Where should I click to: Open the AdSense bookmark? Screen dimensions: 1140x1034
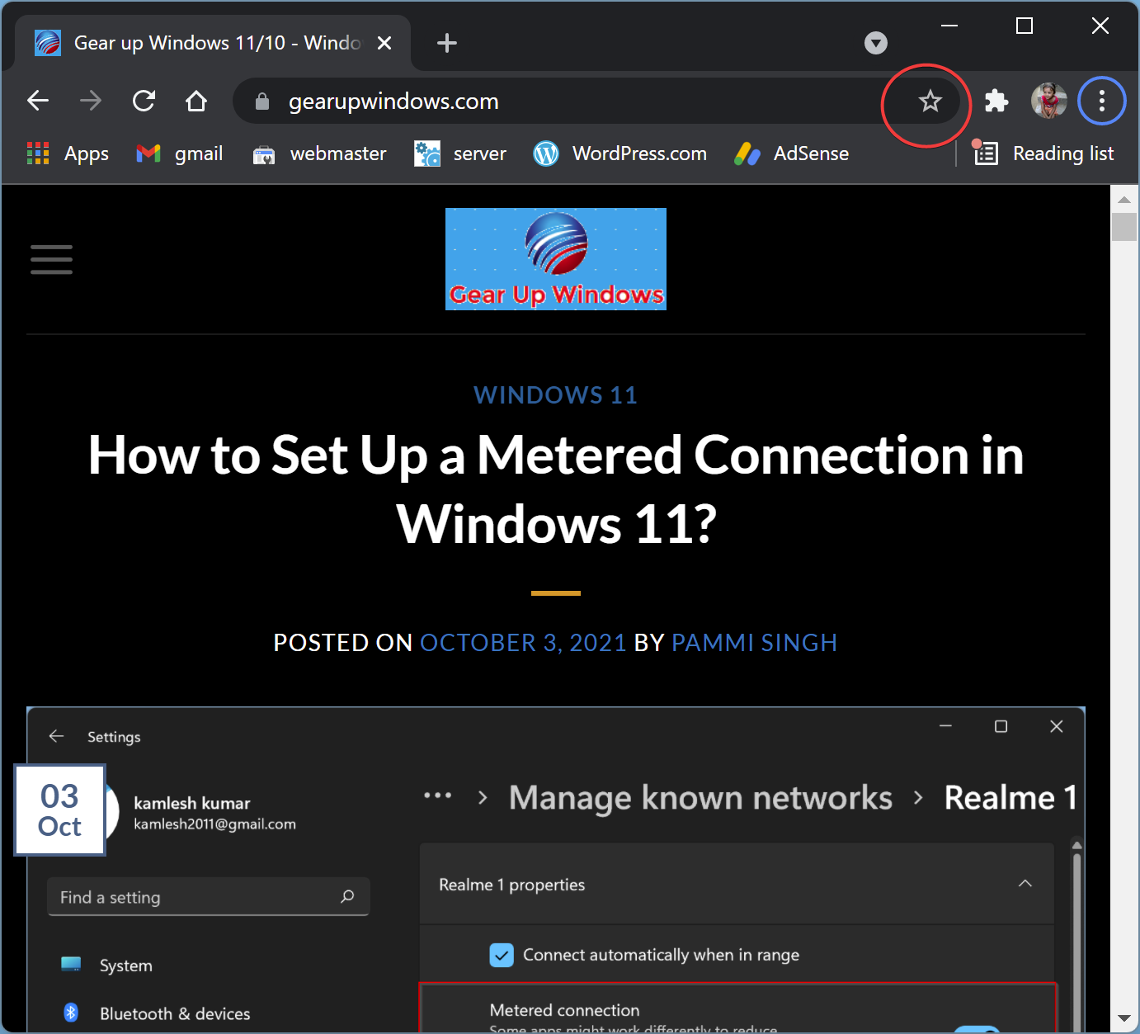792,153
